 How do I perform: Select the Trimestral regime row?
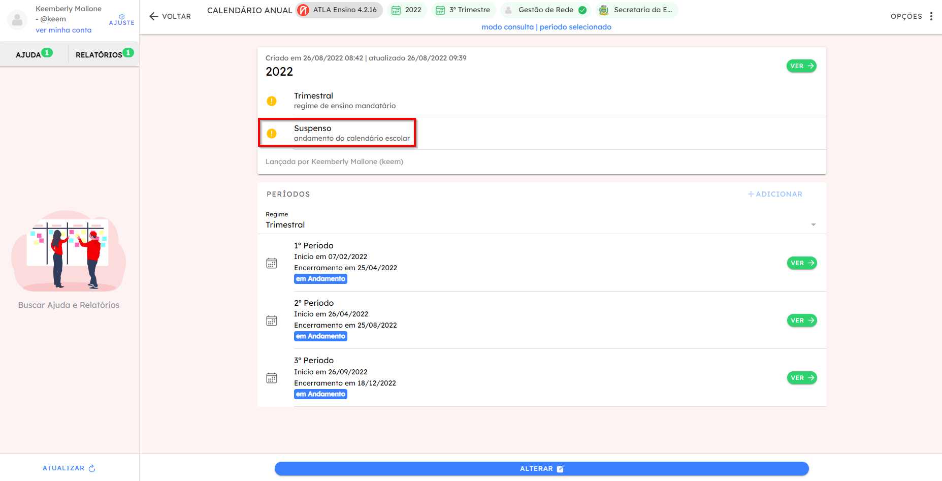542,101
